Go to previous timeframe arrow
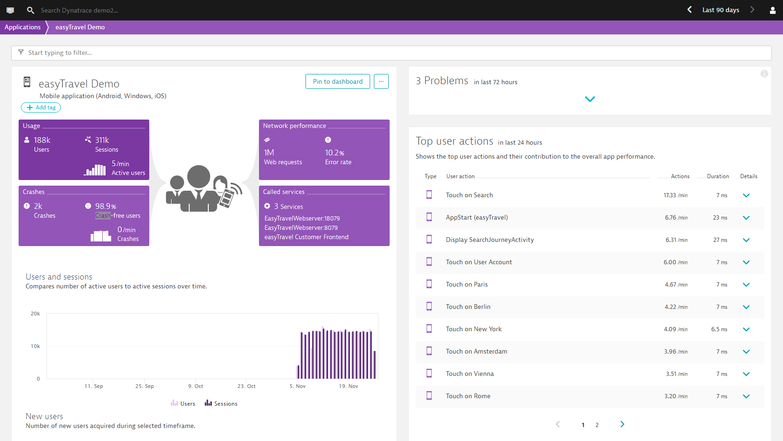Image resolution: width=783 pixels, height=441 pixels. (690, 10)
